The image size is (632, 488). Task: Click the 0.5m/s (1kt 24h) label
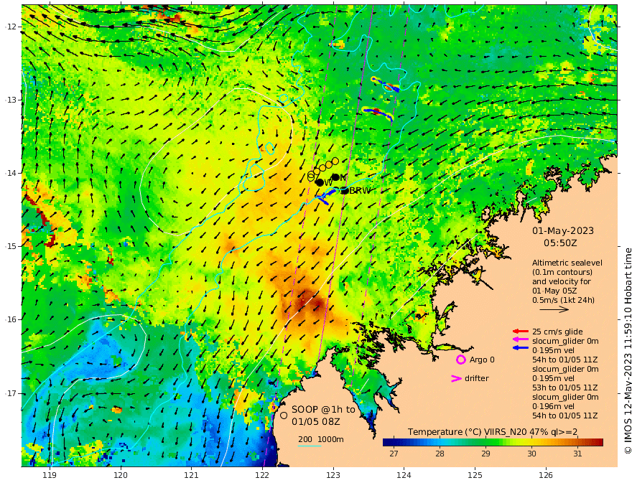[x=563, y=300]
